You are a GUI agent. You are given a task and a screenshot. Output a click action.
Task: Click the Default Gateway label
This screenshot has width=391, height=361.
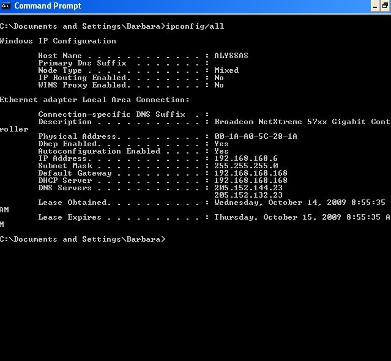75,173
